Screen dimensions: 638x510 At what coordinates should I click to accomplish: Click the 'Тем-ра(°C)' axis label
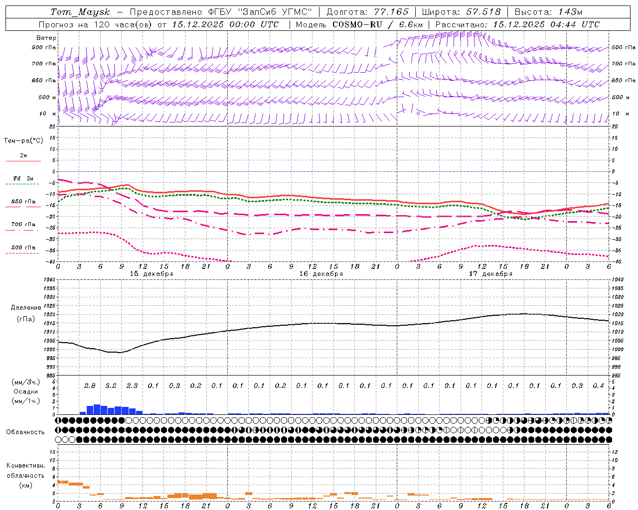click(23, 140)
